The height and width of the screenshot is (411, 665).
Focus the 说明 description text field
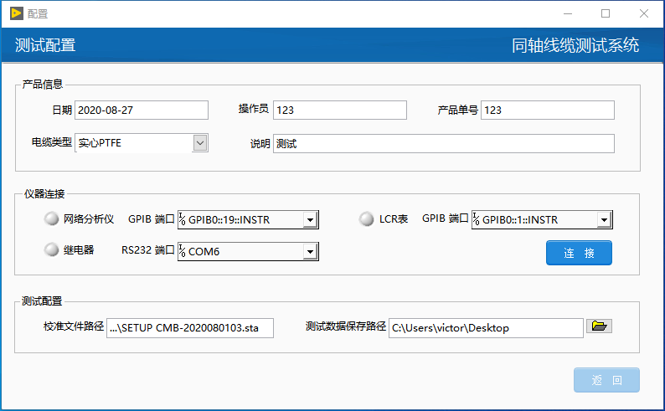443,144
